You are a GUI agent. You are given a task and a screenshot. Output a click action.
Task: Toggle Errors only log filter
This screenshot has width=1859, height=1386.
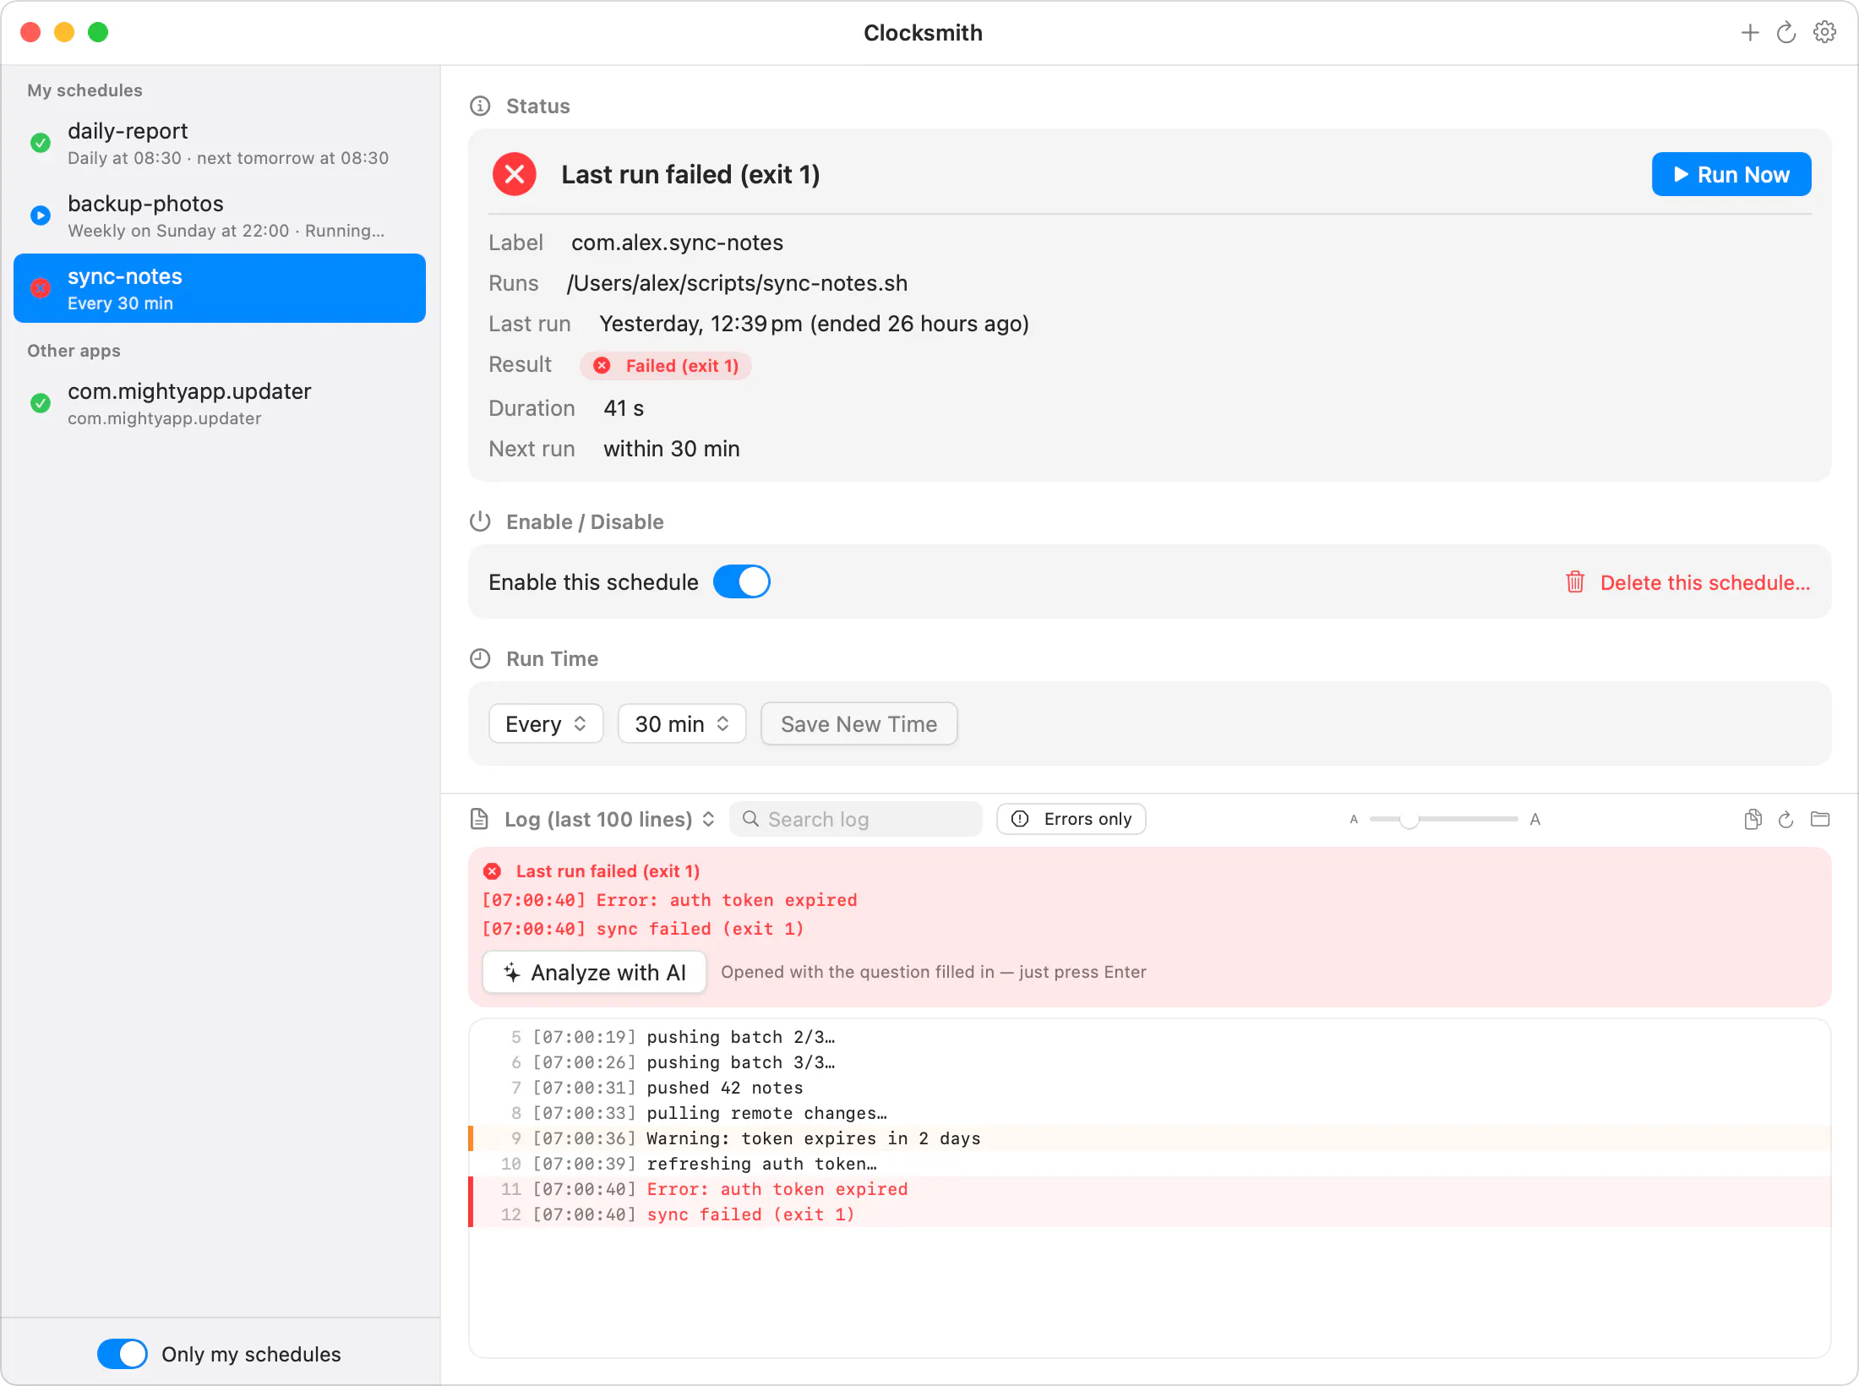click(1071, 819)
